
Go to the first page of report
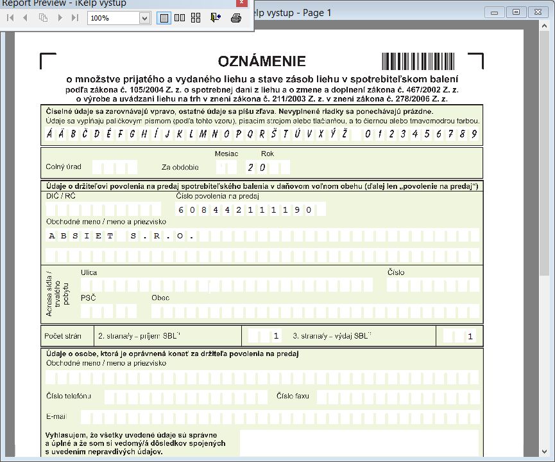[x=10, y=18]
